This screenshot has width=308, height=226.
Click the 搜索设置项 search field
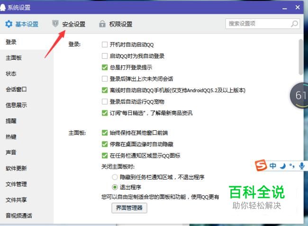[263, 24]
